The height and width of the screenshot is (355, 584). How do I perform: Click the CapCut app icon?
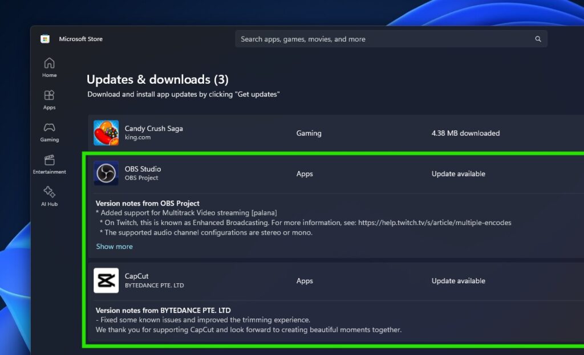click(x=105, y=280)
